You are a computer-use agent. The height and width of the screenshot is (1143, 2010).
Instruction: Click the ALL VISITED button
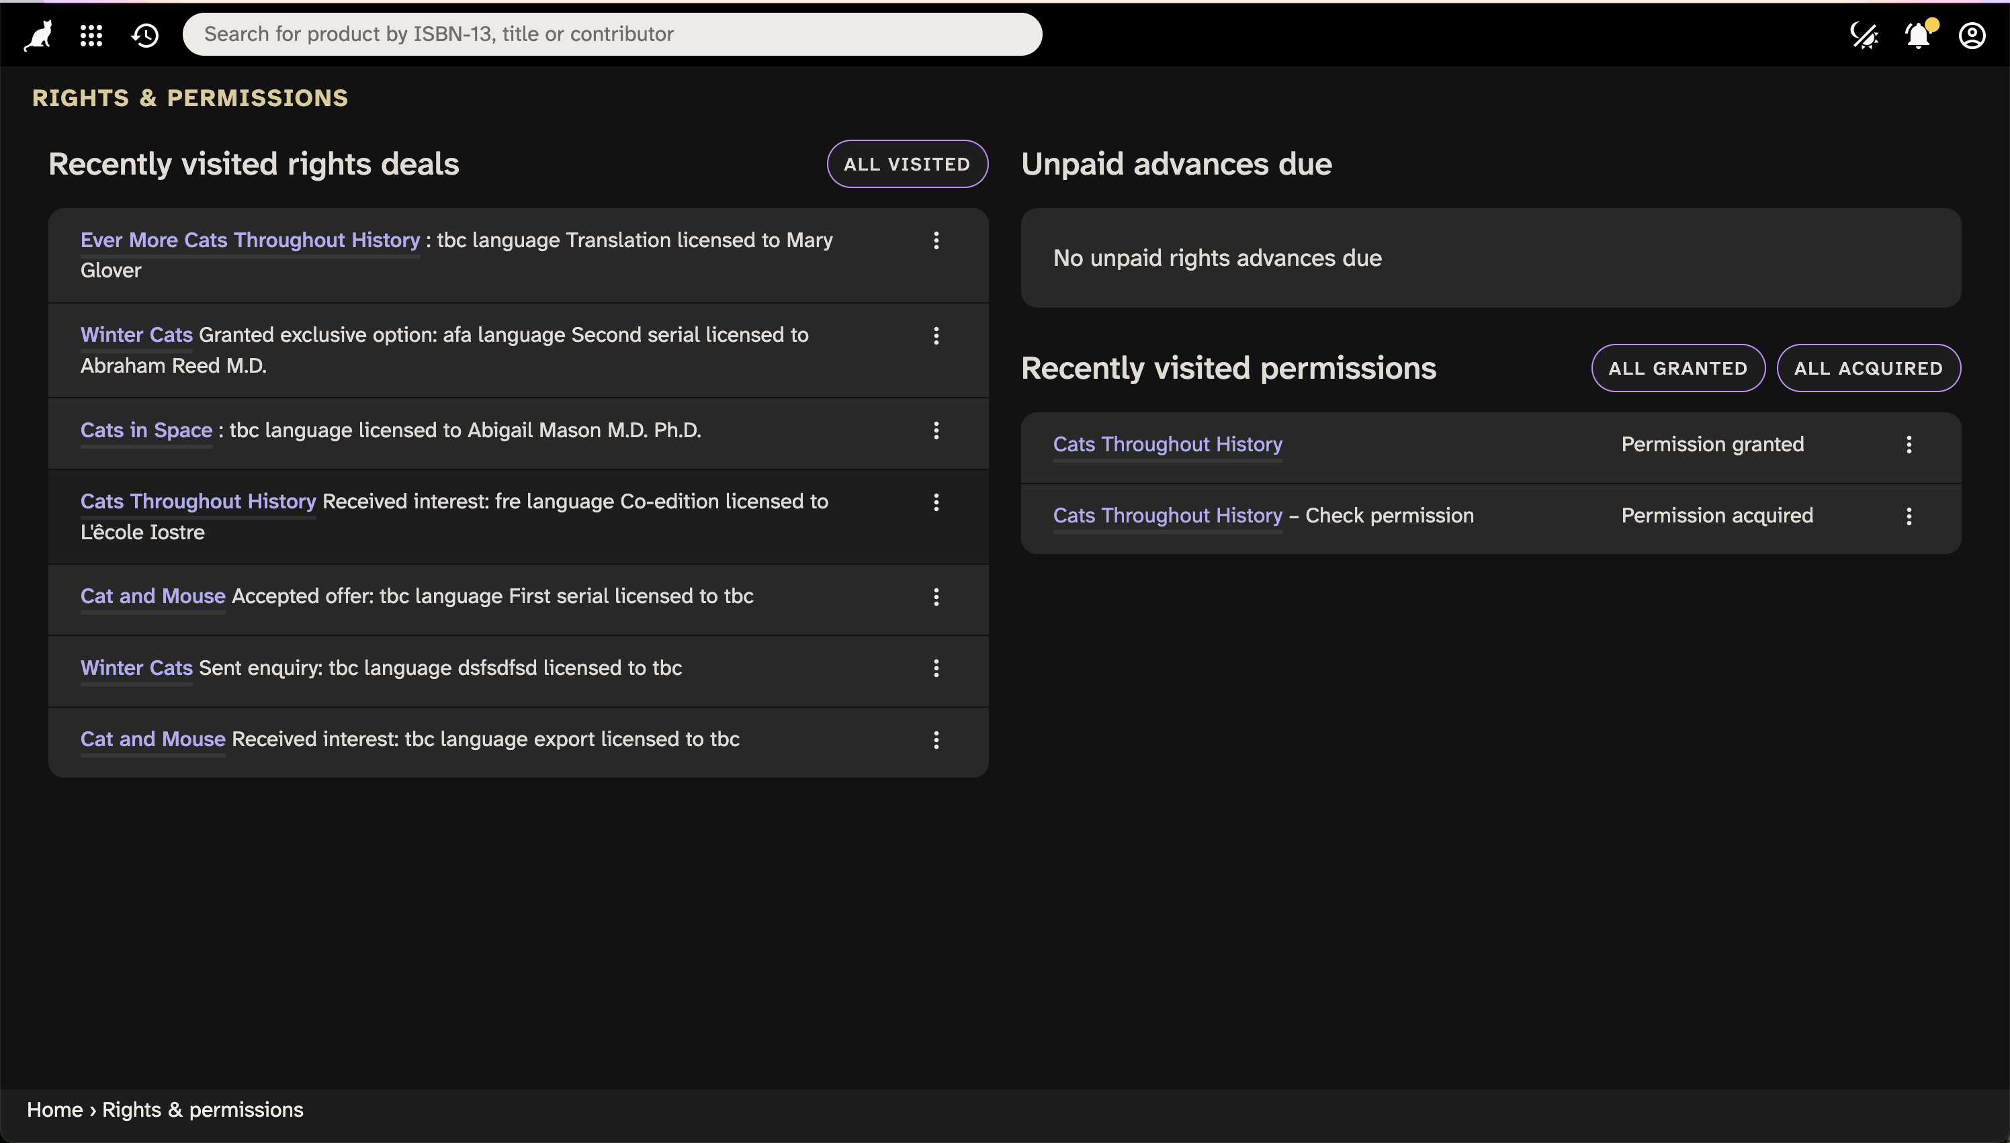pyautogui.click(x=907, y=163)
